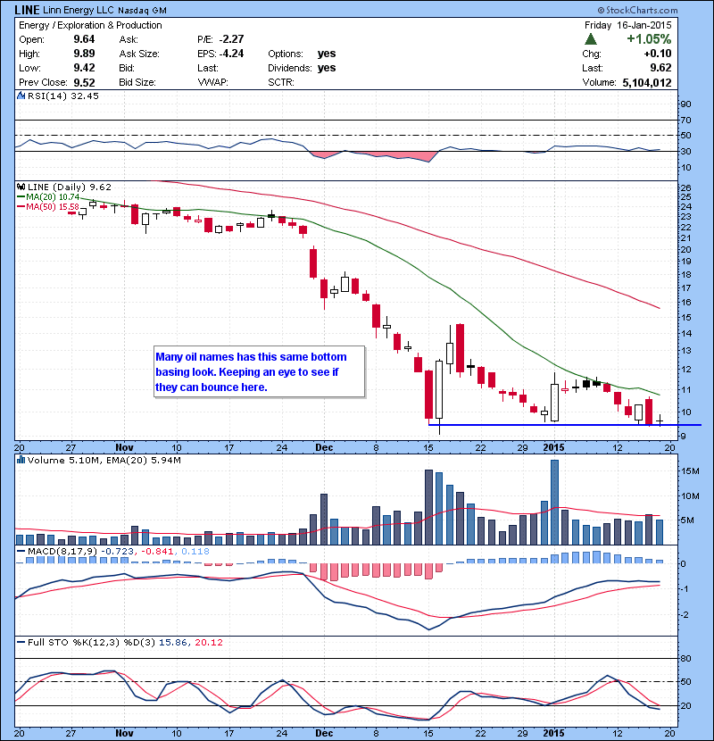Click the 5M label on the volume axis

pos(687,520)
